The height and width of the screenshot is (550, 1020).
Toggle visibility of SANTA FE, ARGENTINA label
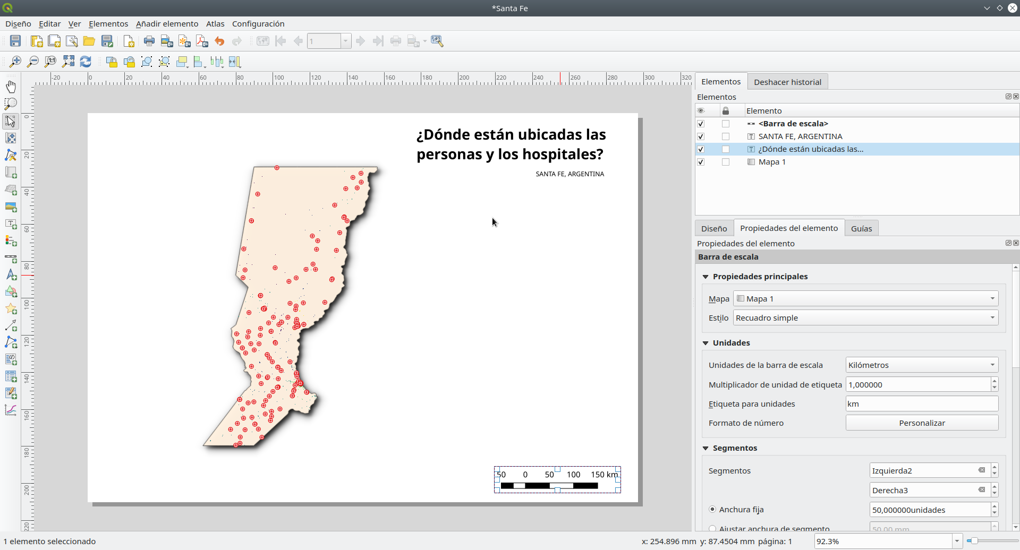point(701,136)
